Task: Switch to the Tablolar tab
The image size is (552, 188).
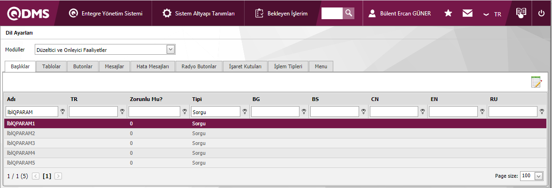Action: pyautogui.click(x=51, y=66)
